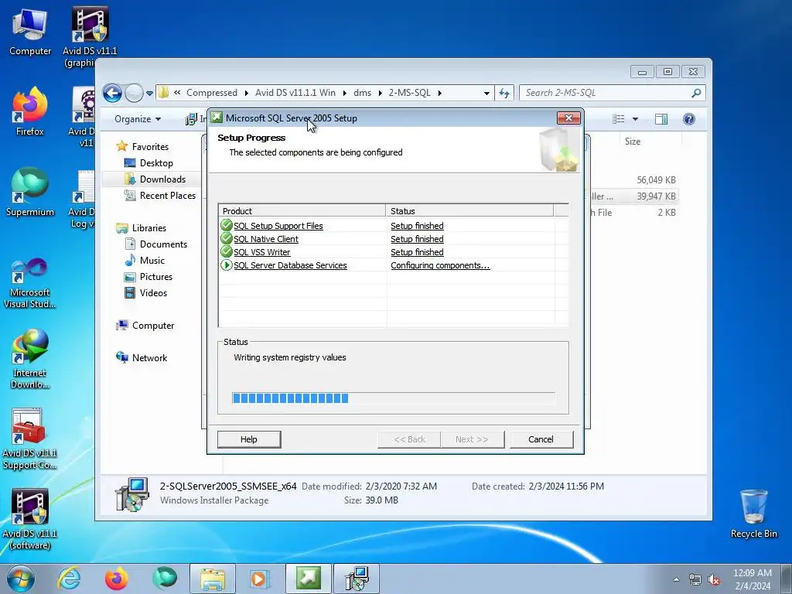This screenshot has height=594, width=792.
Task: Open the Windows Start menu
Action: coord(21,579)
